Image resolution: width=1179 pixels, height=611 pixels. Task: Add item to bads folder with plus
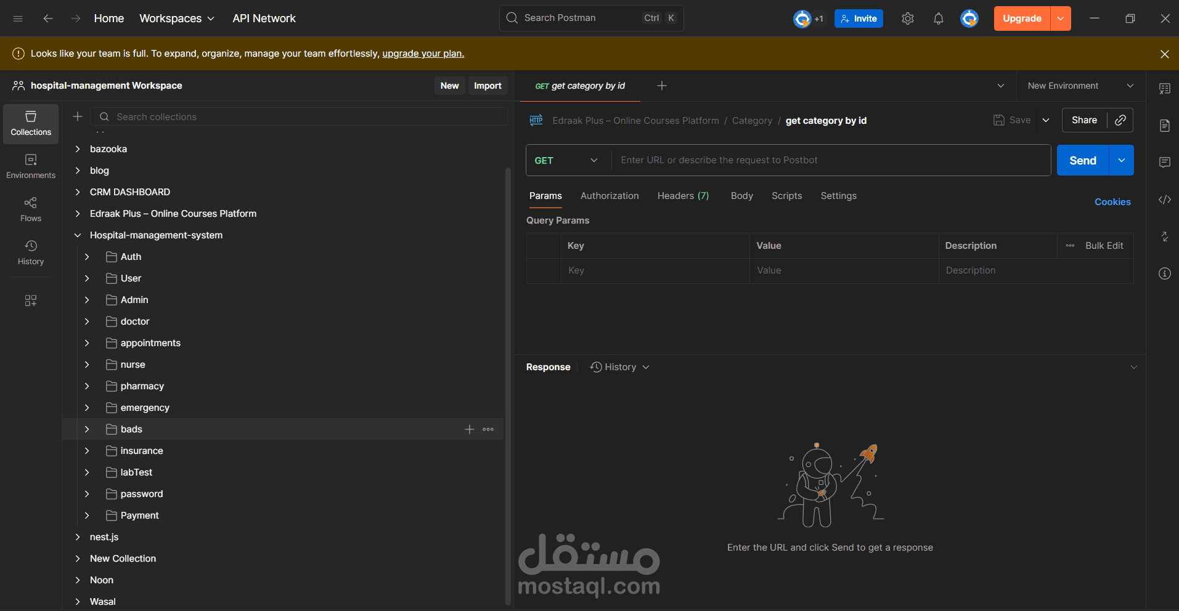pos(470,429)
